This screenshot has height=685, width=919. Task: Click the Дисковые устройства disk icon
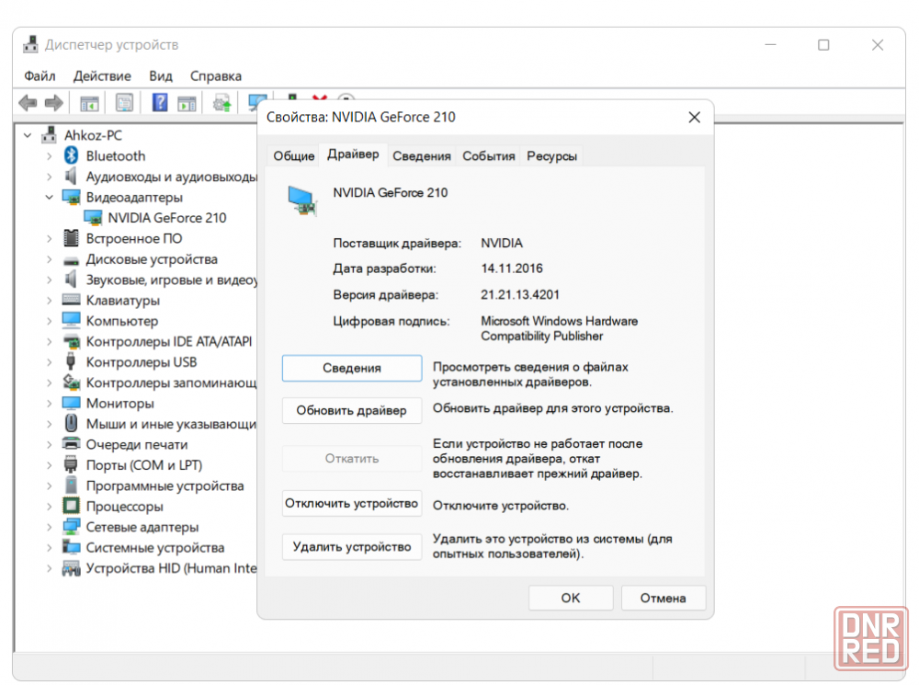click(x=71, y=260)
